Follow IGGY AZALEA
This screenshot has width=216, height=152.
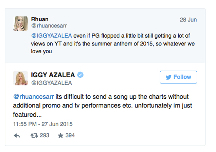178,77
